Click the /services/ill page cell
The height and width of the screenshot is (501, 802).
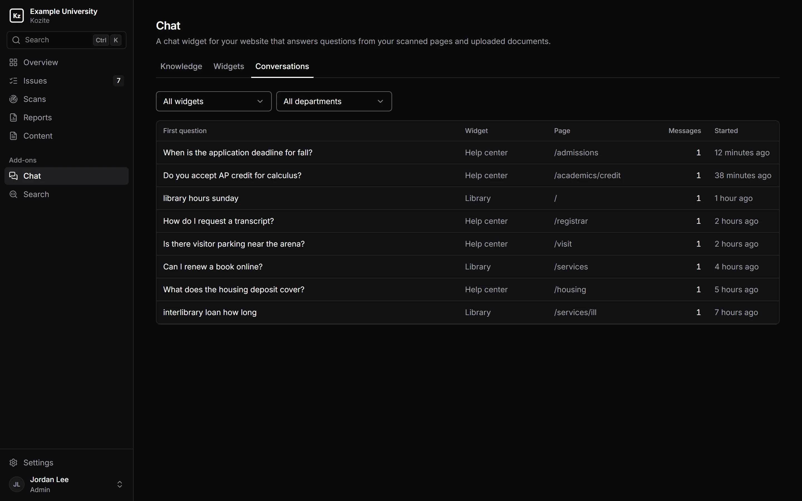pos(575,313)
